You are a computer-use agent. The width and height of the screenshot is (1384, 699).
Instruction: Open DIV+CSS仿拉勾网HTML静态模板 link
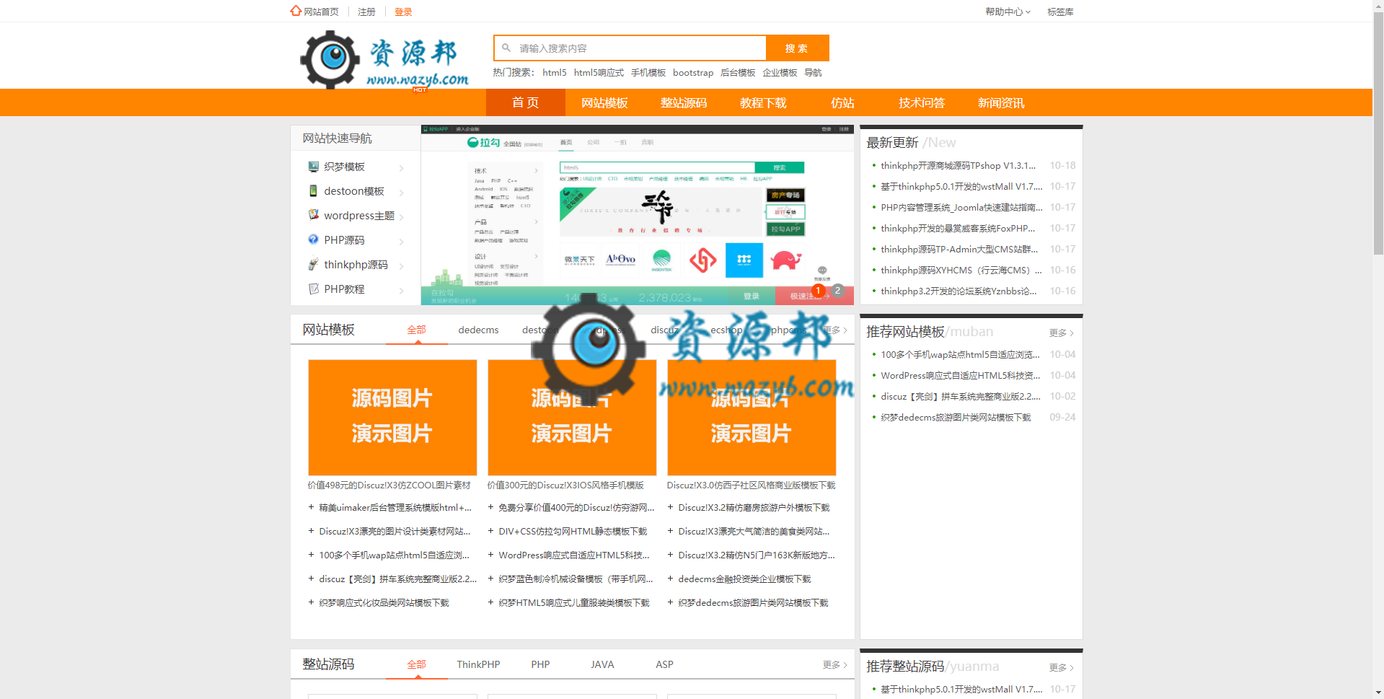tap(573, 531)
